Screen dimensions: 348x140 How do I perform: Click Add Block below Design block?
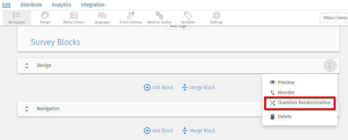159,87
